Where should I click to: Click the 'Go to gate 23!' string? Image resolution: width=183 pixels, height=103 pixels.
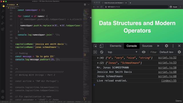45,56
